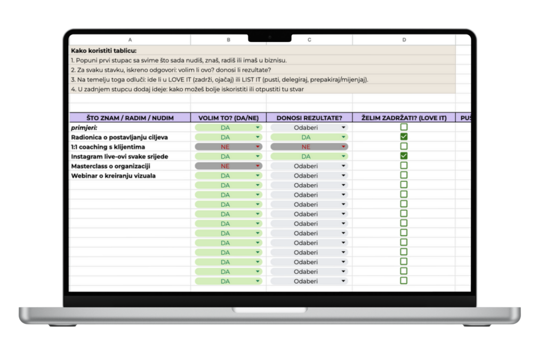Screen dimensions: 546x364
Task: Uncheck the Radionica o postavljanju ciljeva checkbox
Action: pos(404,137)
